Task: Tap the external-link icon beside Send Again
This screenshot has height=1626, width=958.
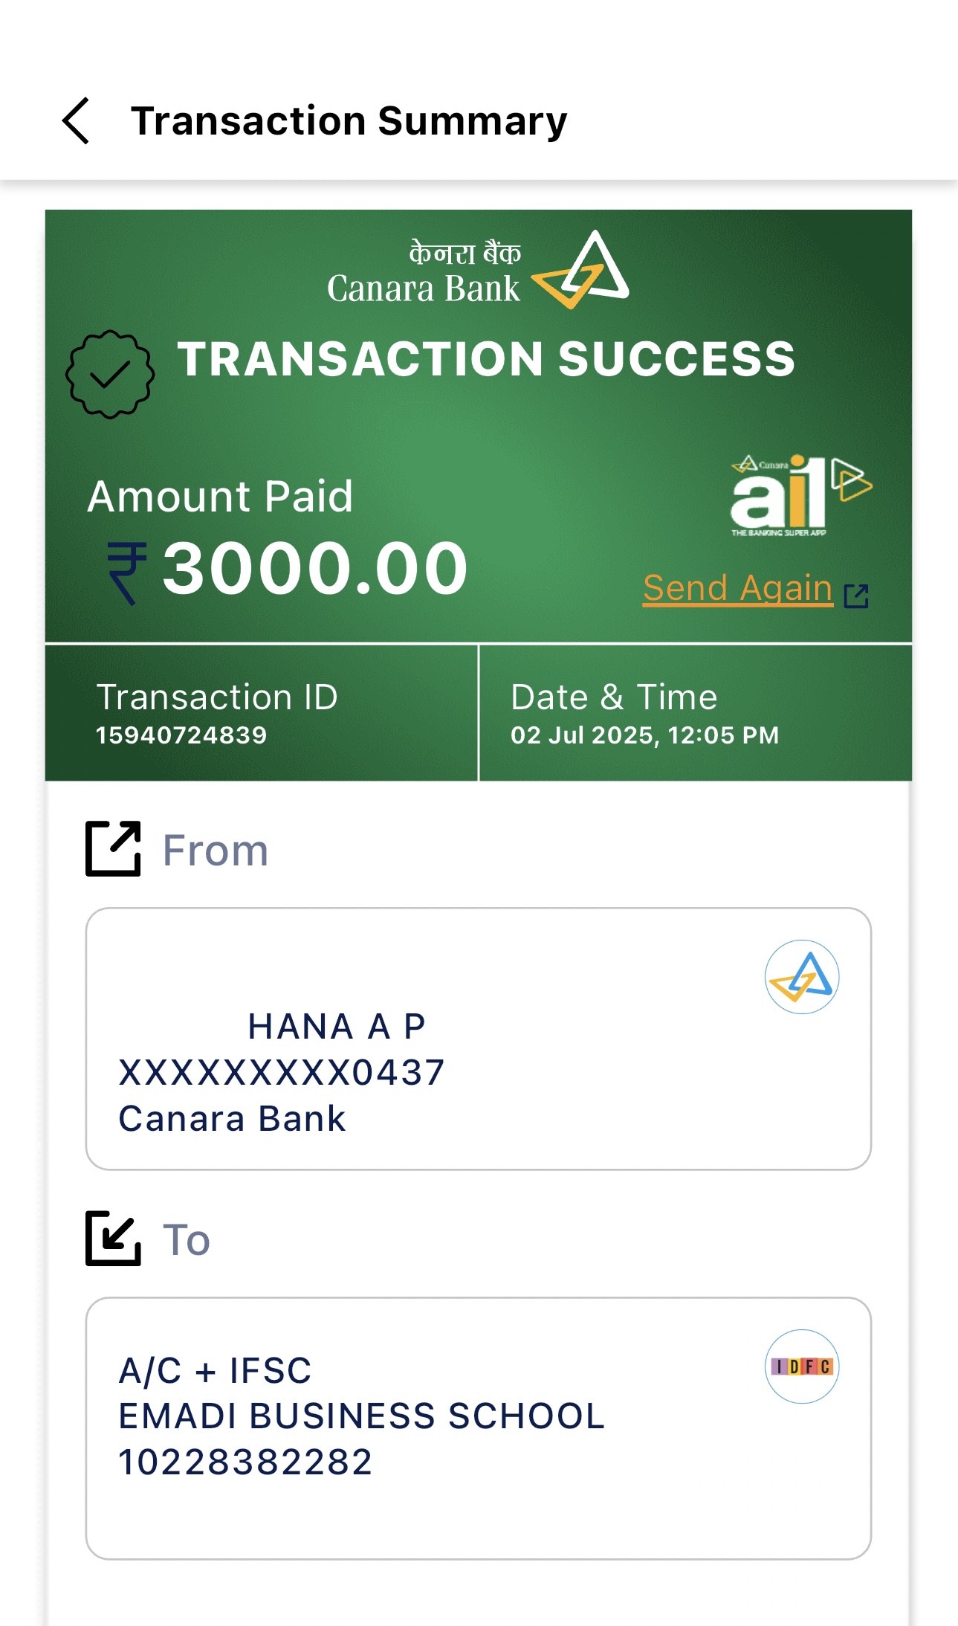Action: tap(856, 595)
